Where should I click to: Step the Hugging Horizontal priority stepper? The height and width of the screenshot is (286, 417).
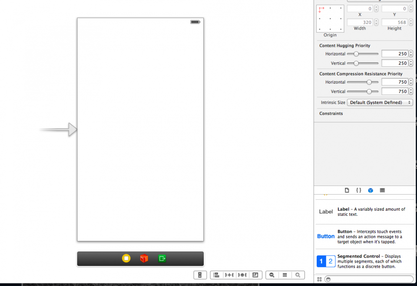[x=411, y=54]
